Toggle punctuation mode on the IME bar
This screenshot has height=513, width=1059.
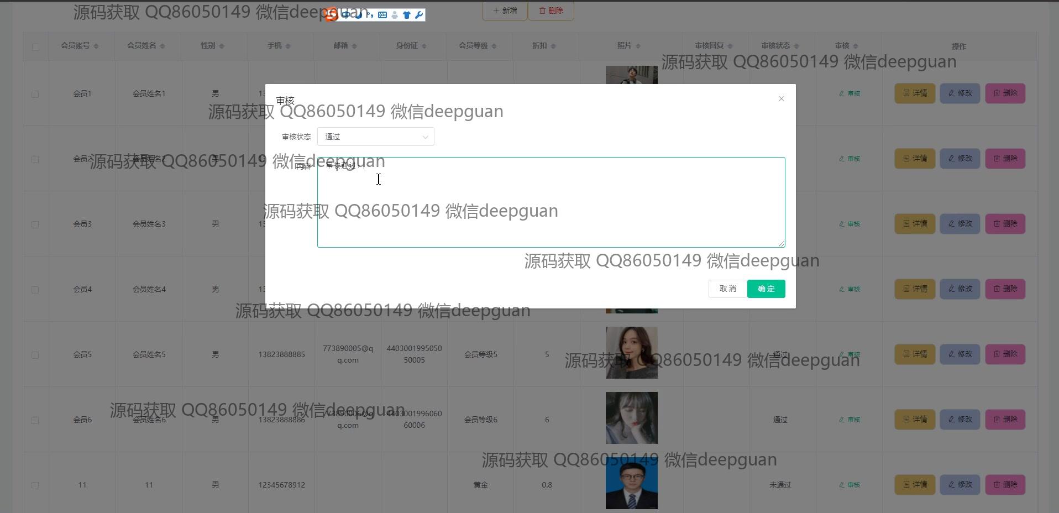(x=370, y=15)
